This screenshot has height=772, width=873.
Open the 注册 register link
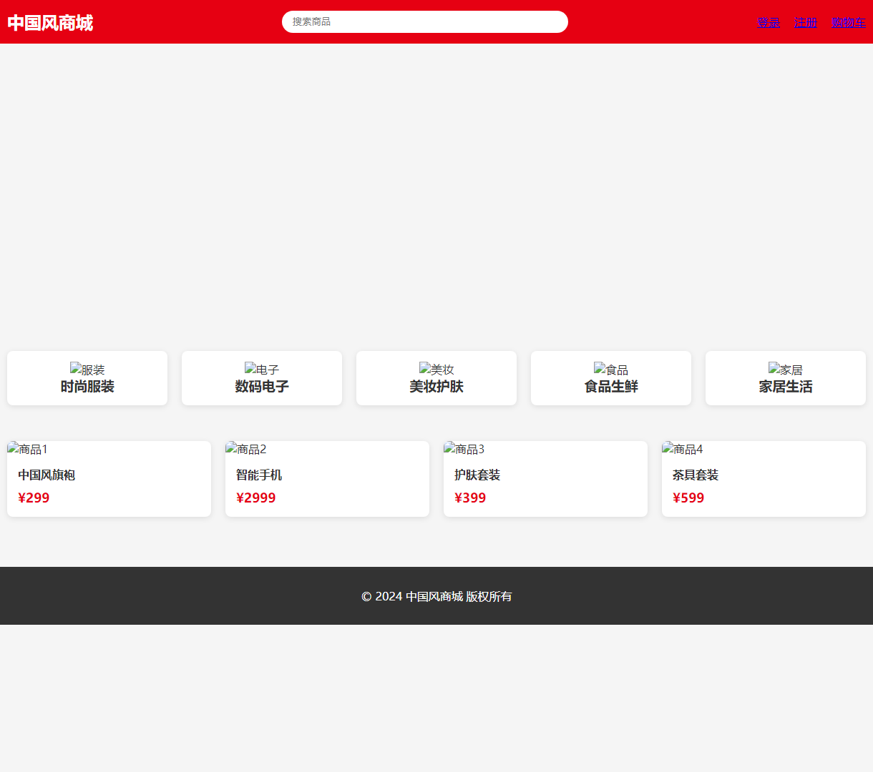point(805,22)
